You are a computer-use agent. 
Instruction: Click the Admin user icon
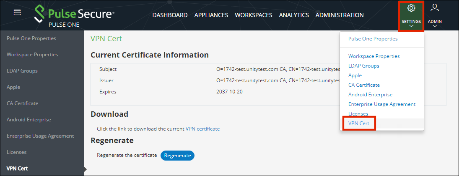pos(435,8)
